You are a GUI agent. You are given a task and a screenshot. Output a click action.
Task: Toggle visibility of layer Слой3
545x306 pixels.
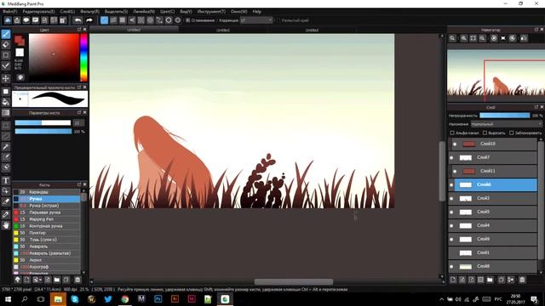click(x=451, y=198)
